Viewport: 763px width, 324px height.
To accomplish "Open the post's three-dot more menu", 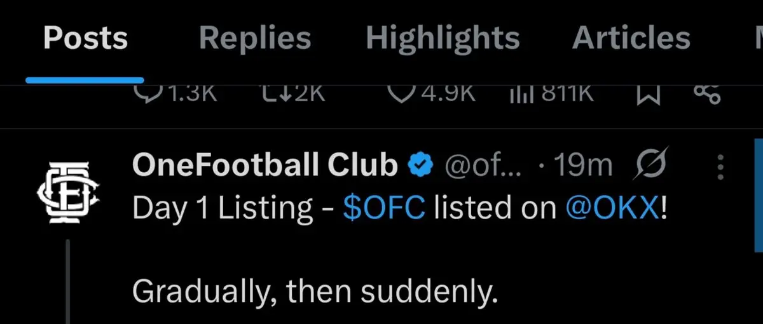I will click(x=720, y=166).
